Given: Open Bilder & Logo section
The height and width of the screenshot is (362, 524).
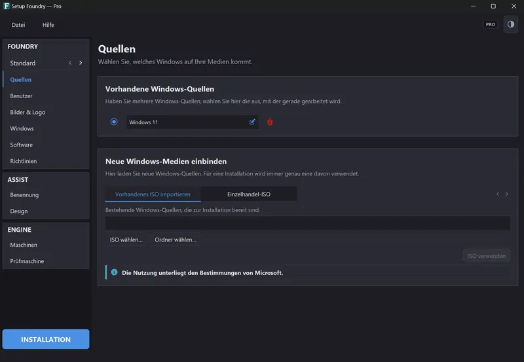Looking at the screenshot, I should (x=46, y=112).
